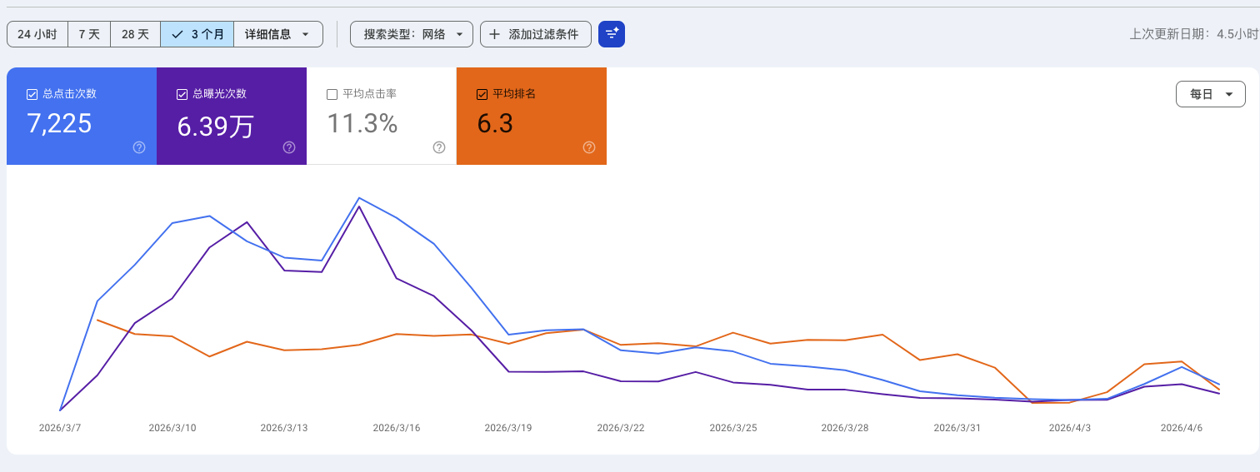Open help icon on 平均排名 card

click(x=589, y=147)
